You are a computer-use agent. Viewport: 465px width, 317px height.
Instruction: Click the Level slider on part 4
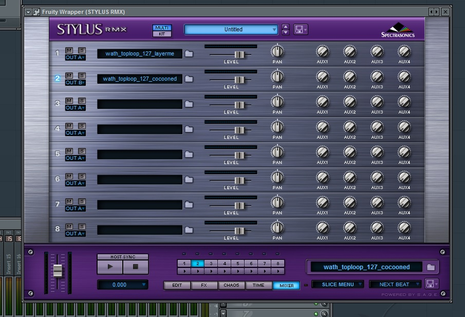[239, 129]
